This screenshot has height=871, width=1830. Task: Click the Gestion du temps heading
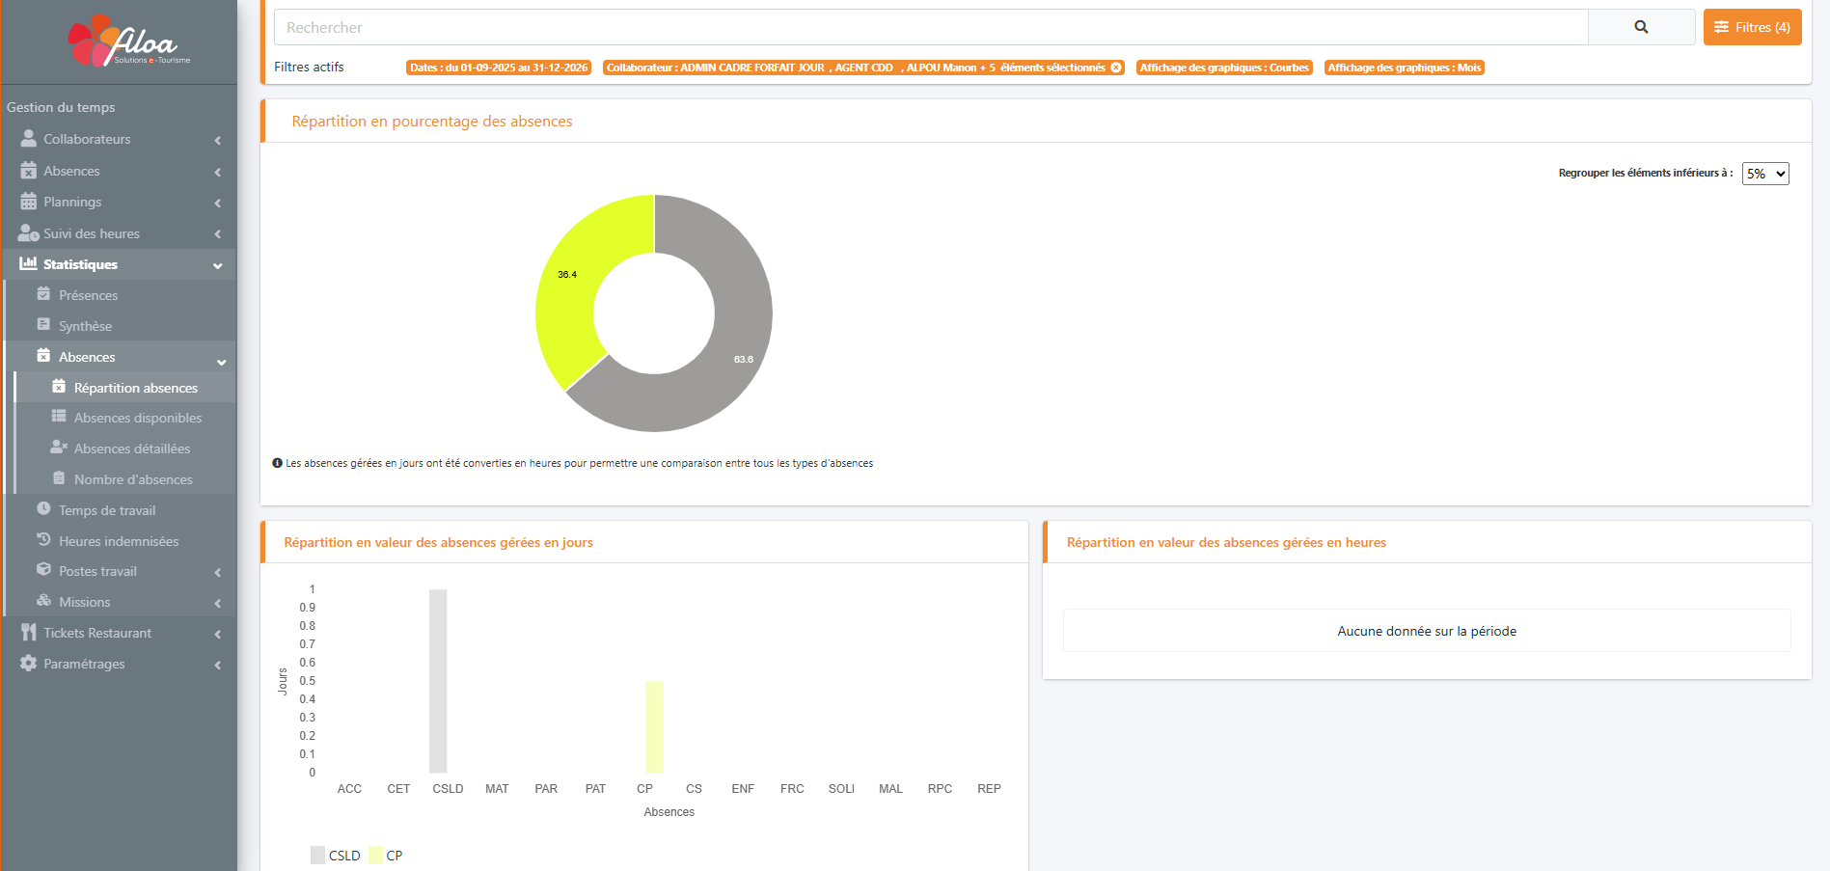(x=61, y=107)
